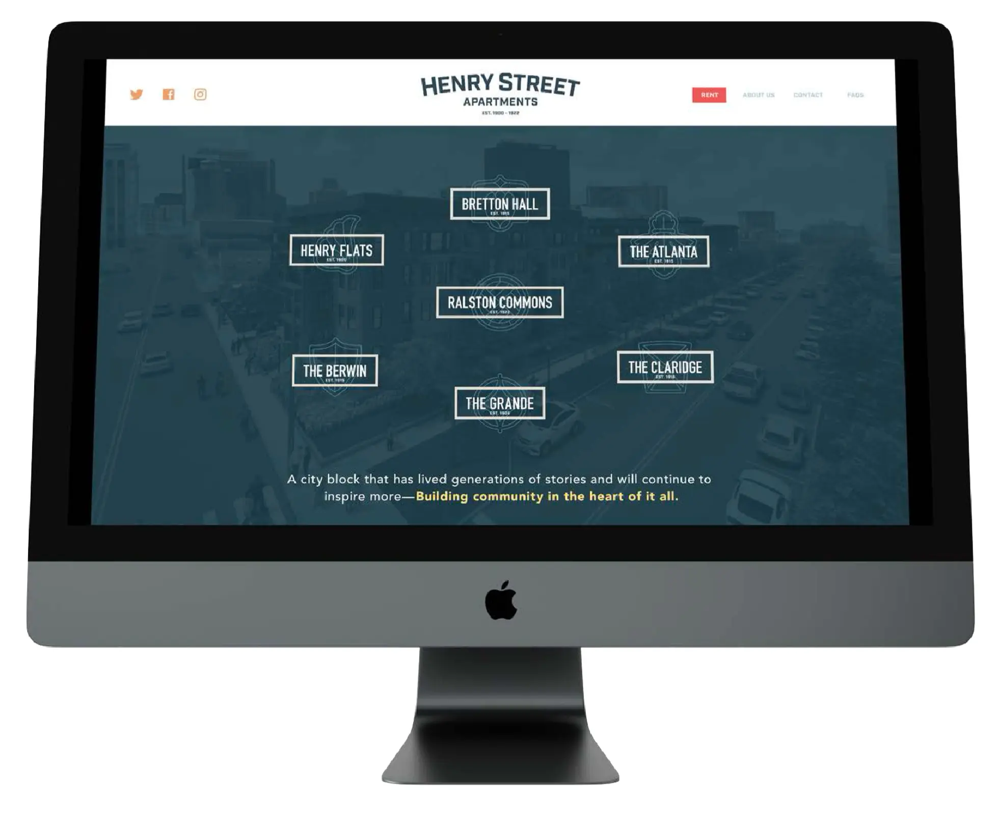Click the About Us link
This screenshot has height=815, width=999.
758,94
